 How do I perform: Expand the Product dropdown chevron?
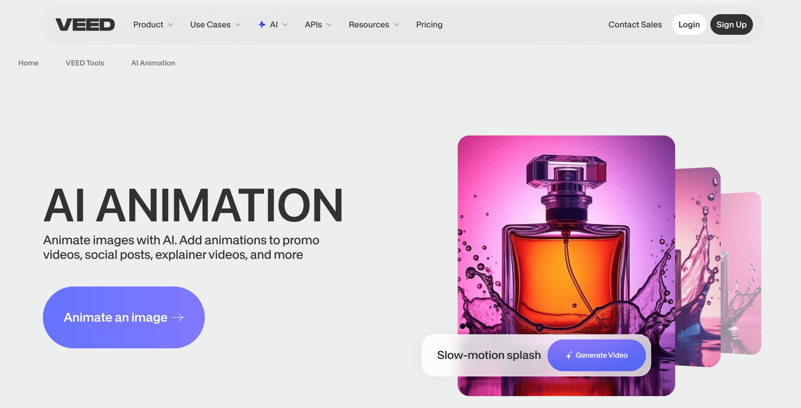[x=171, y=25]
